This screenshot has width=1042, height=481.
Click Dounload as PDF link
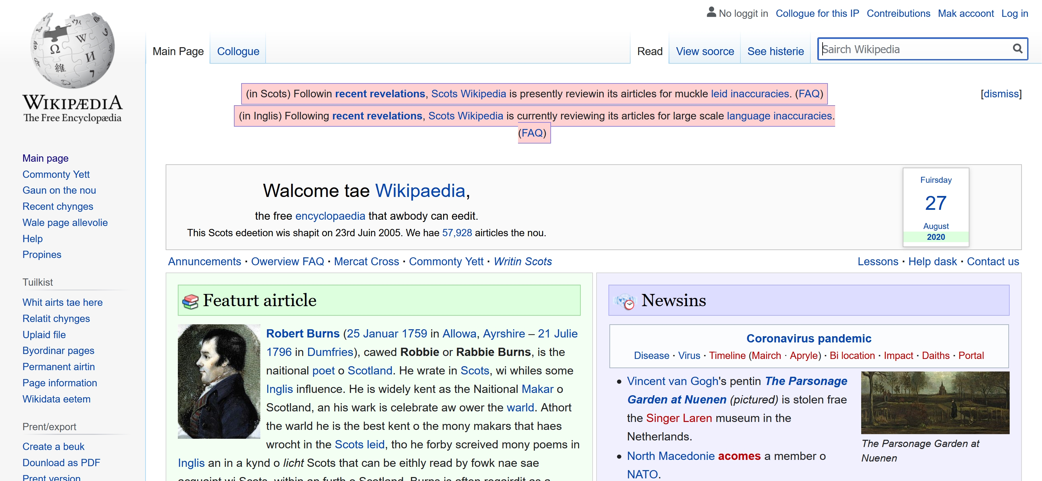61,463
